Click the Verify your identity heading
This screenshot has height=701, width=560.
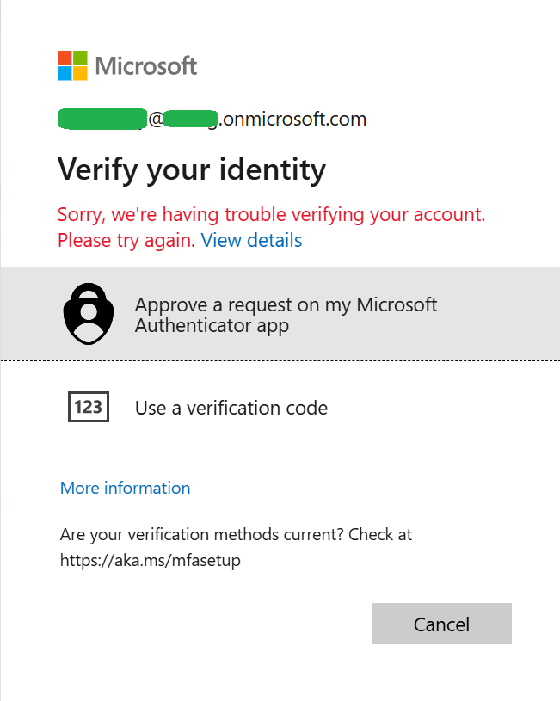tap(191, 169)
